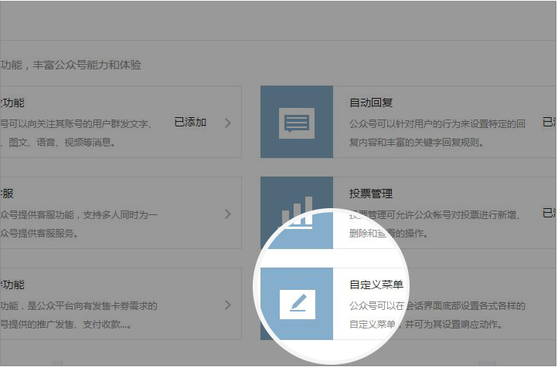The image size is (558, 367).
Task: Click 已添加 status on group messaging card
Action: (x=190, y=122)
